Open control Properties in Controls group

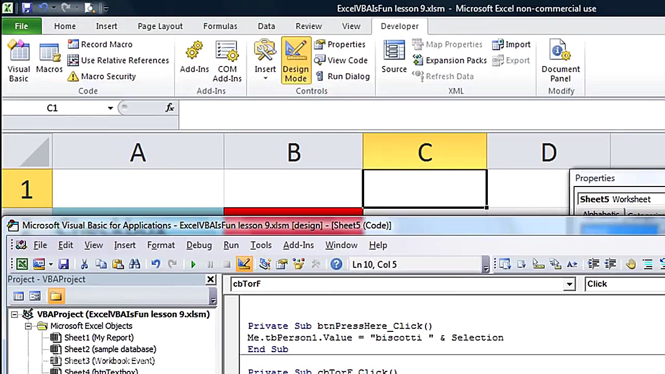pos(340,44)
